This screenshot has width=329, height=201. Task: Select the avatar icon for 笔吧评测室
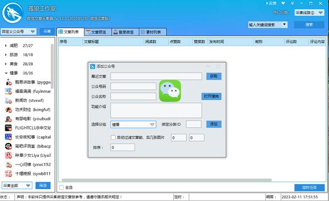coord(9,146)
